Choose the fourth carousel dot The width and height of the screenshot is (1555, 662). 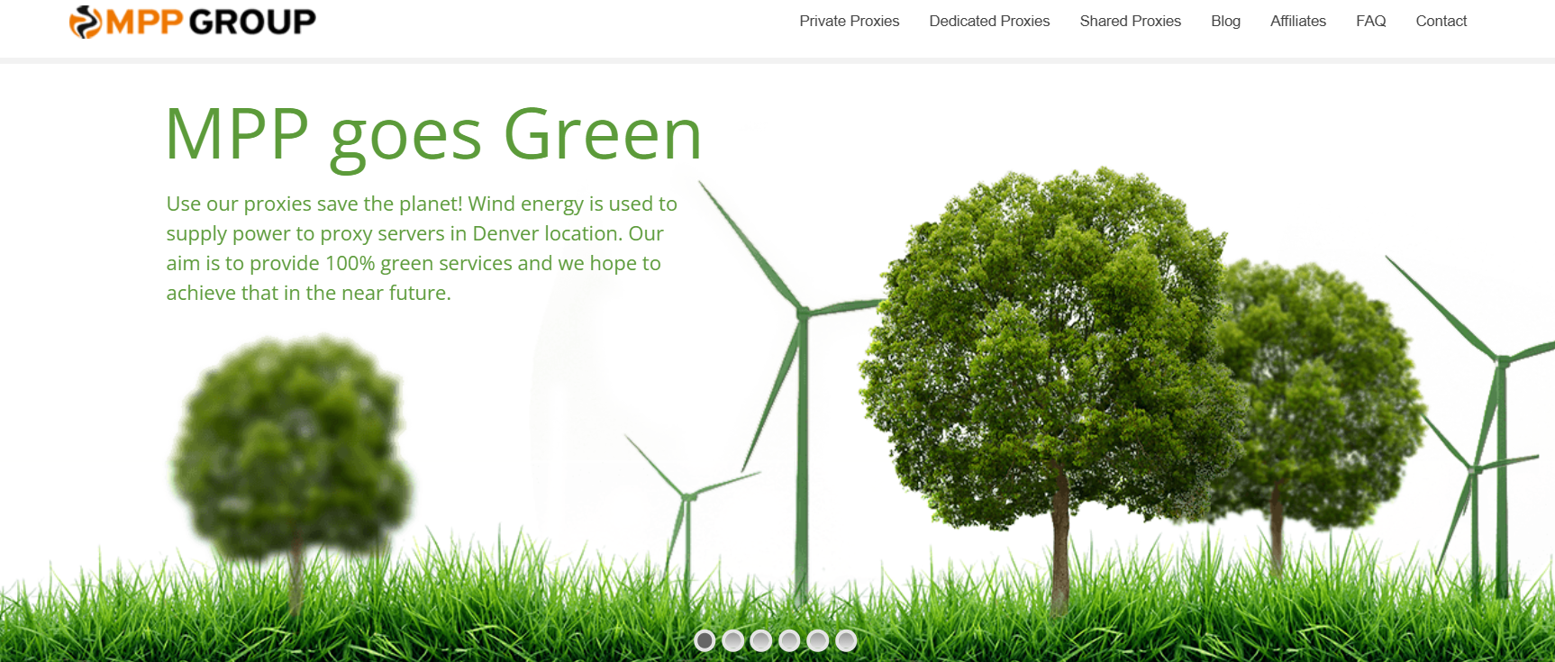789,640
